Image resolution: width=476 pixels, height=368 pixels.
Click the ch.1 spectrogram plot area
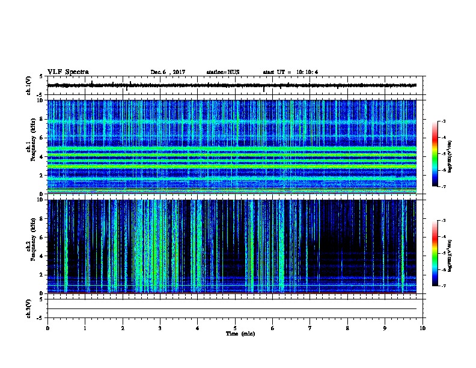(235, 147)
